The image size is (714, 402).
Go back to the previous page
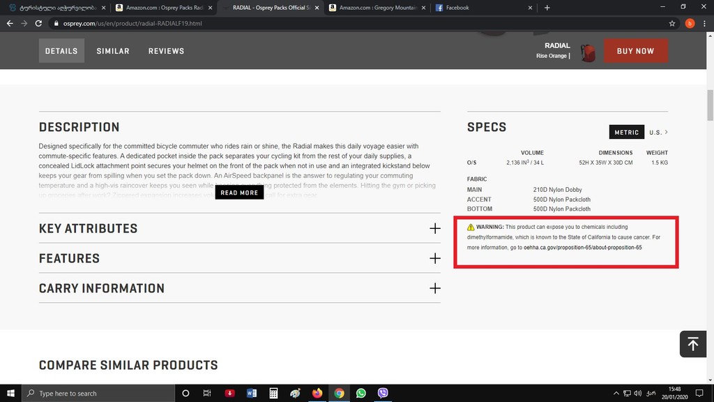click(x=10, y=23)
